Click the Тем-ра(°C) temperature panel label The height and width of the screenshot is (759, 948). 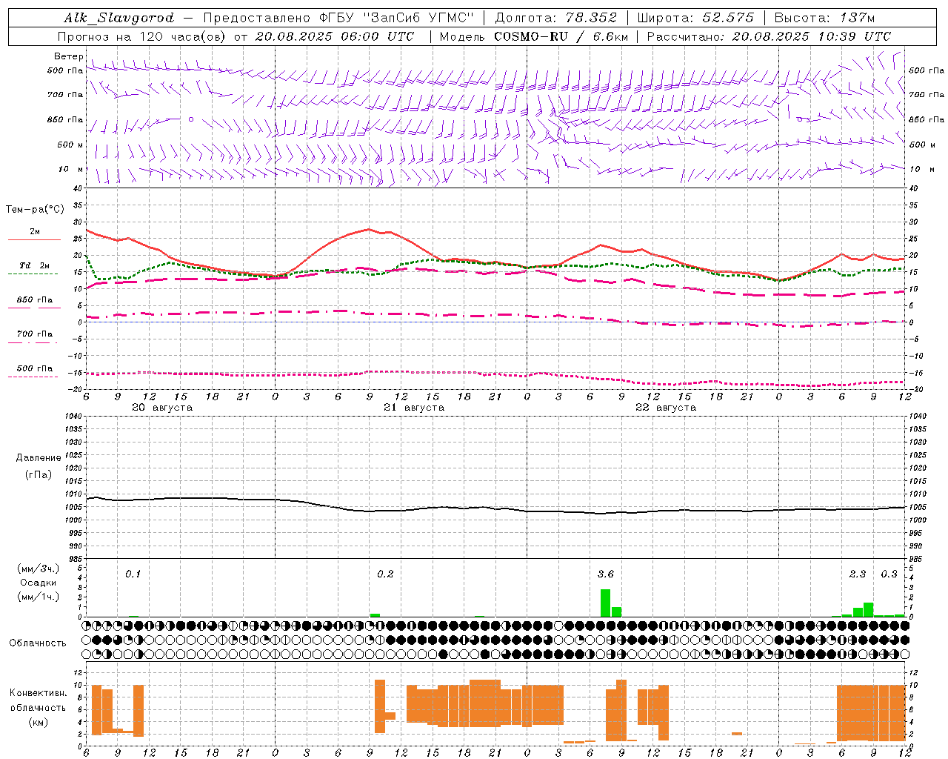coord(35,210)
